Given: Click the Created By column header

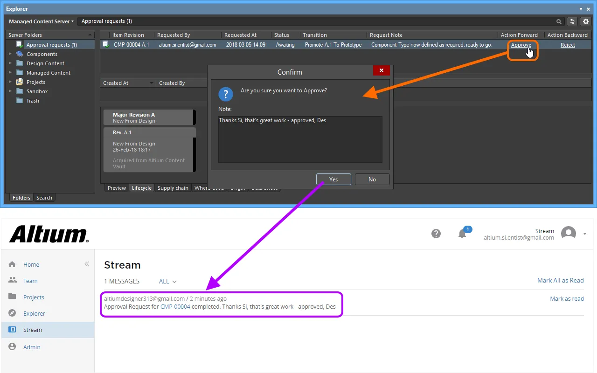Looking at the screenshot, I should pyautogui.click(x=182, y=83).
